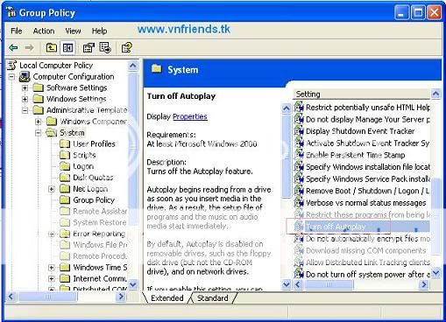The image size is (446, 322).
Task: Click description pane scroll up arrow
Action: (287, 108)
